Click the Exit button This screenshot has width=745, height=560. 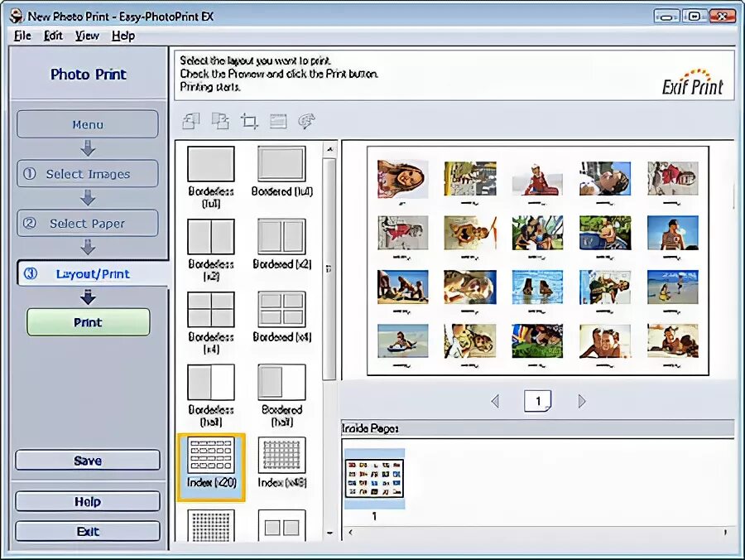(x=88, y=531)
